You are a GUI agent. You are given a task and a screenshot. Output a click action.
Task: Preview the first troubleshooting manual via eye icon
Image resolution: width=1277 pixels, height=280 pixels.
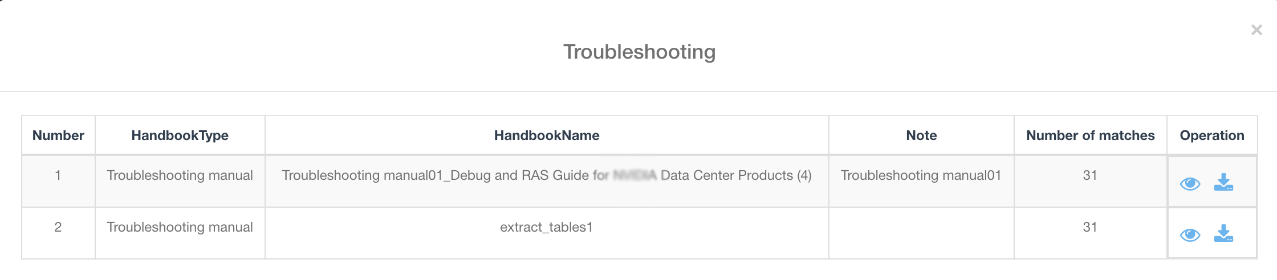tap(1190, 183)
